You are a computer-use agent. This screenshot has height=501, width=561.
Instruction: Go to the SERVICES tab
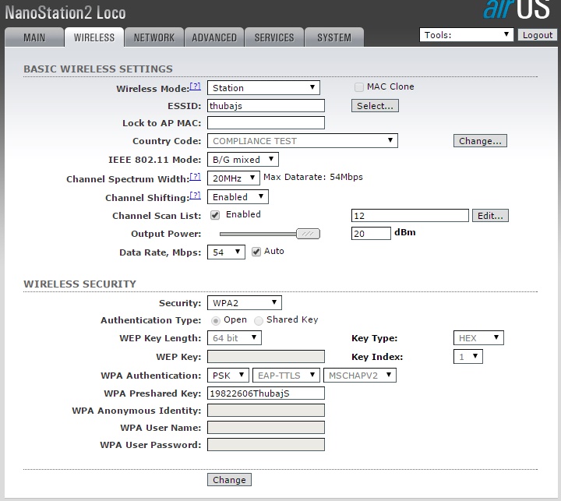tap(274, 37)
